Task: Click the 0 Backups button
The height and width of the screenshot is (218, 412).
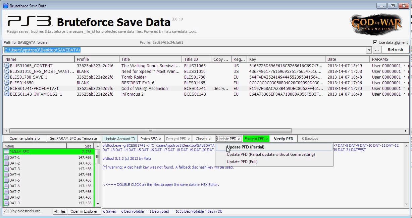Action: tap(310, 139)
